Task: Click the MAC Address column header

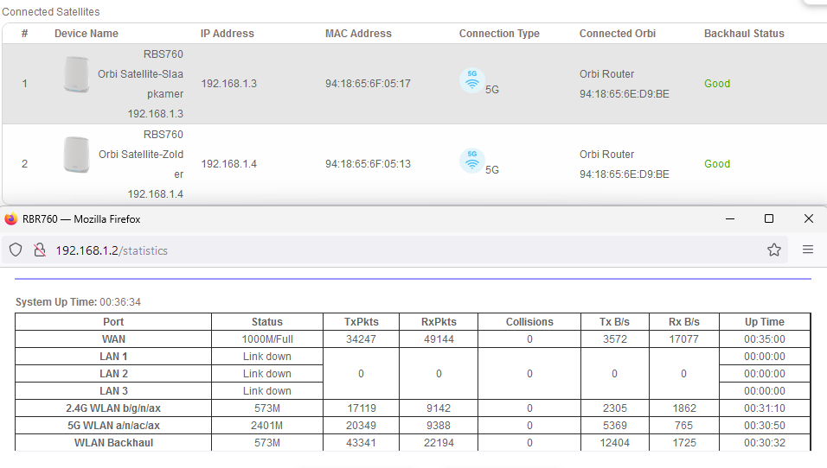Action: coord(359,33)
